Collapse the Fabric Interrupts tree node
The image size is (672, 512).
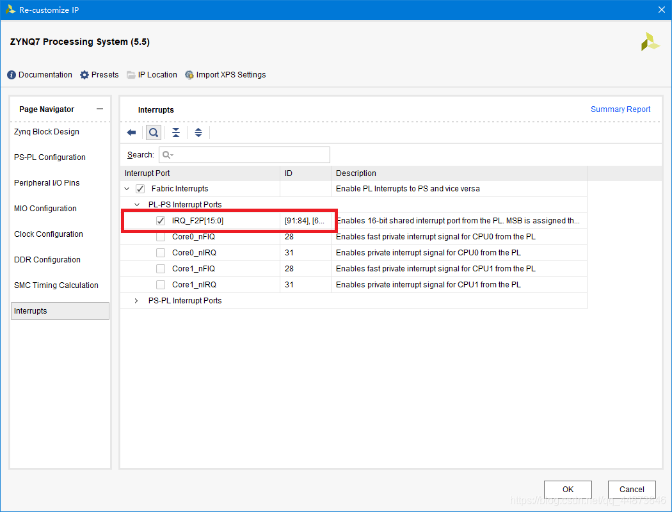[127, 189]
